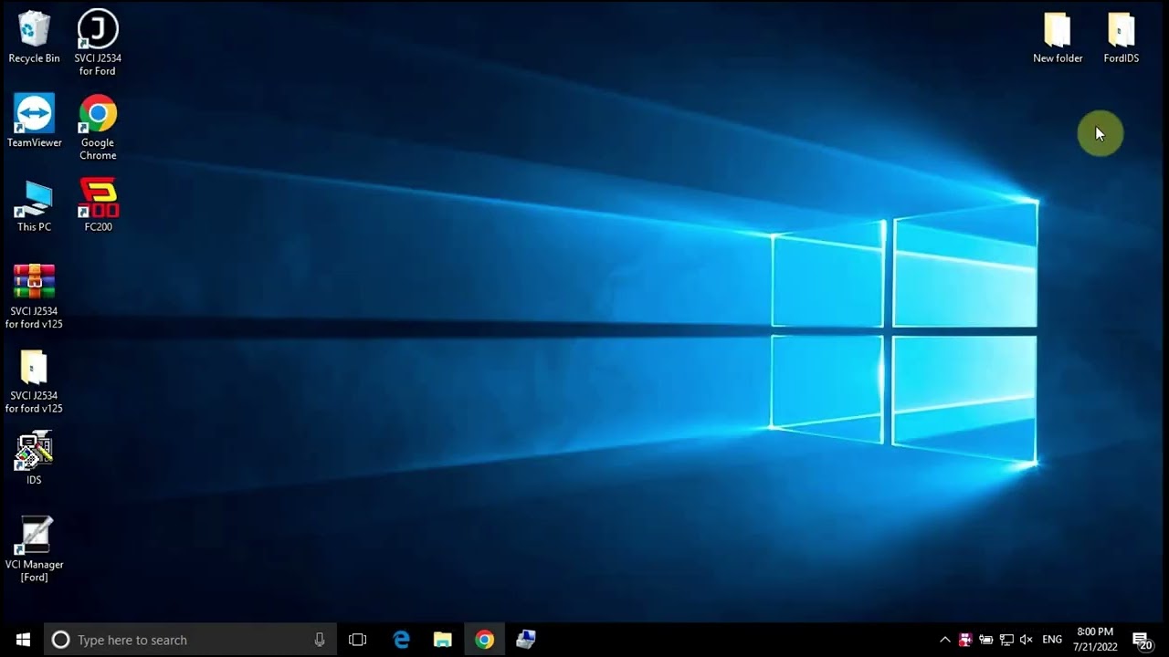Click the muted volume tray icon
This screenshot has height=657, width=1169.
[1027, 640]
